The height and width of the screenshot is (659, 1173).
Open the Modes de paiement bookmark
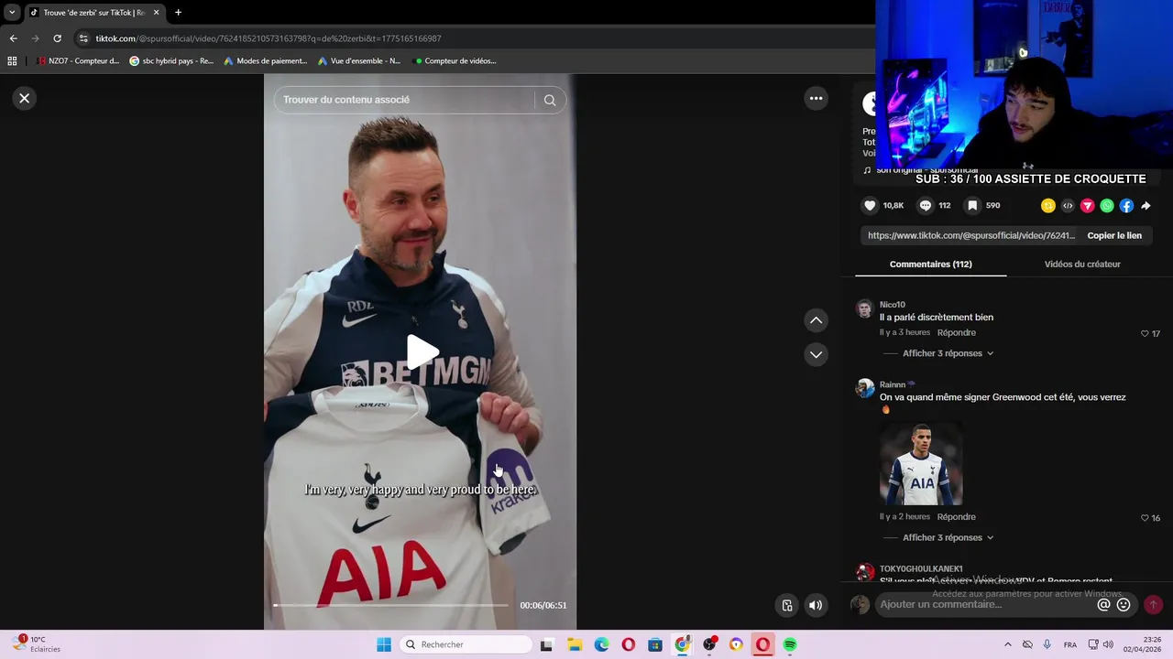(266, 61)
